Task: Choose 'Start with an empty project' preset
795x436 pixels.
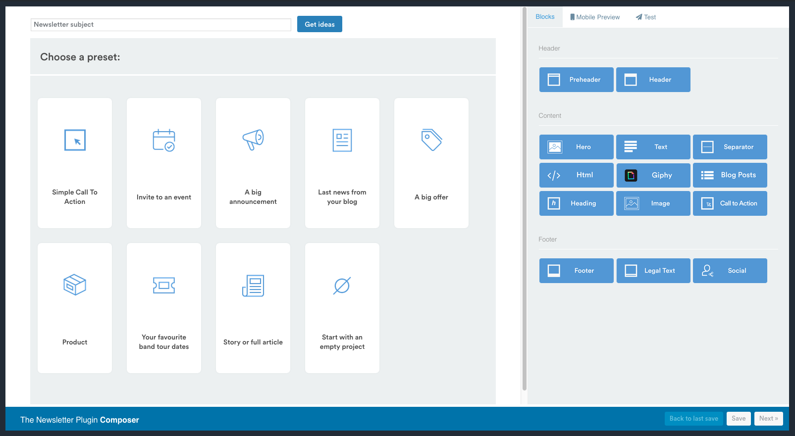Action: point(342,308)
